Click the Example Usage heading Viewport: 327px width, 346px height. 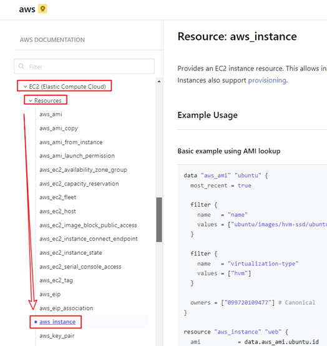(207, 115)
